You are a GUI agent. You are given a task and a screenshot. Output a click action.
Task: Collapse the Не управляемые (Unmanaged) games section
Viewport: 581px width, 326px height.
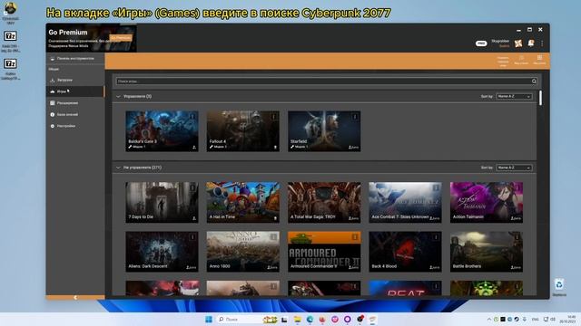[118, 168]
